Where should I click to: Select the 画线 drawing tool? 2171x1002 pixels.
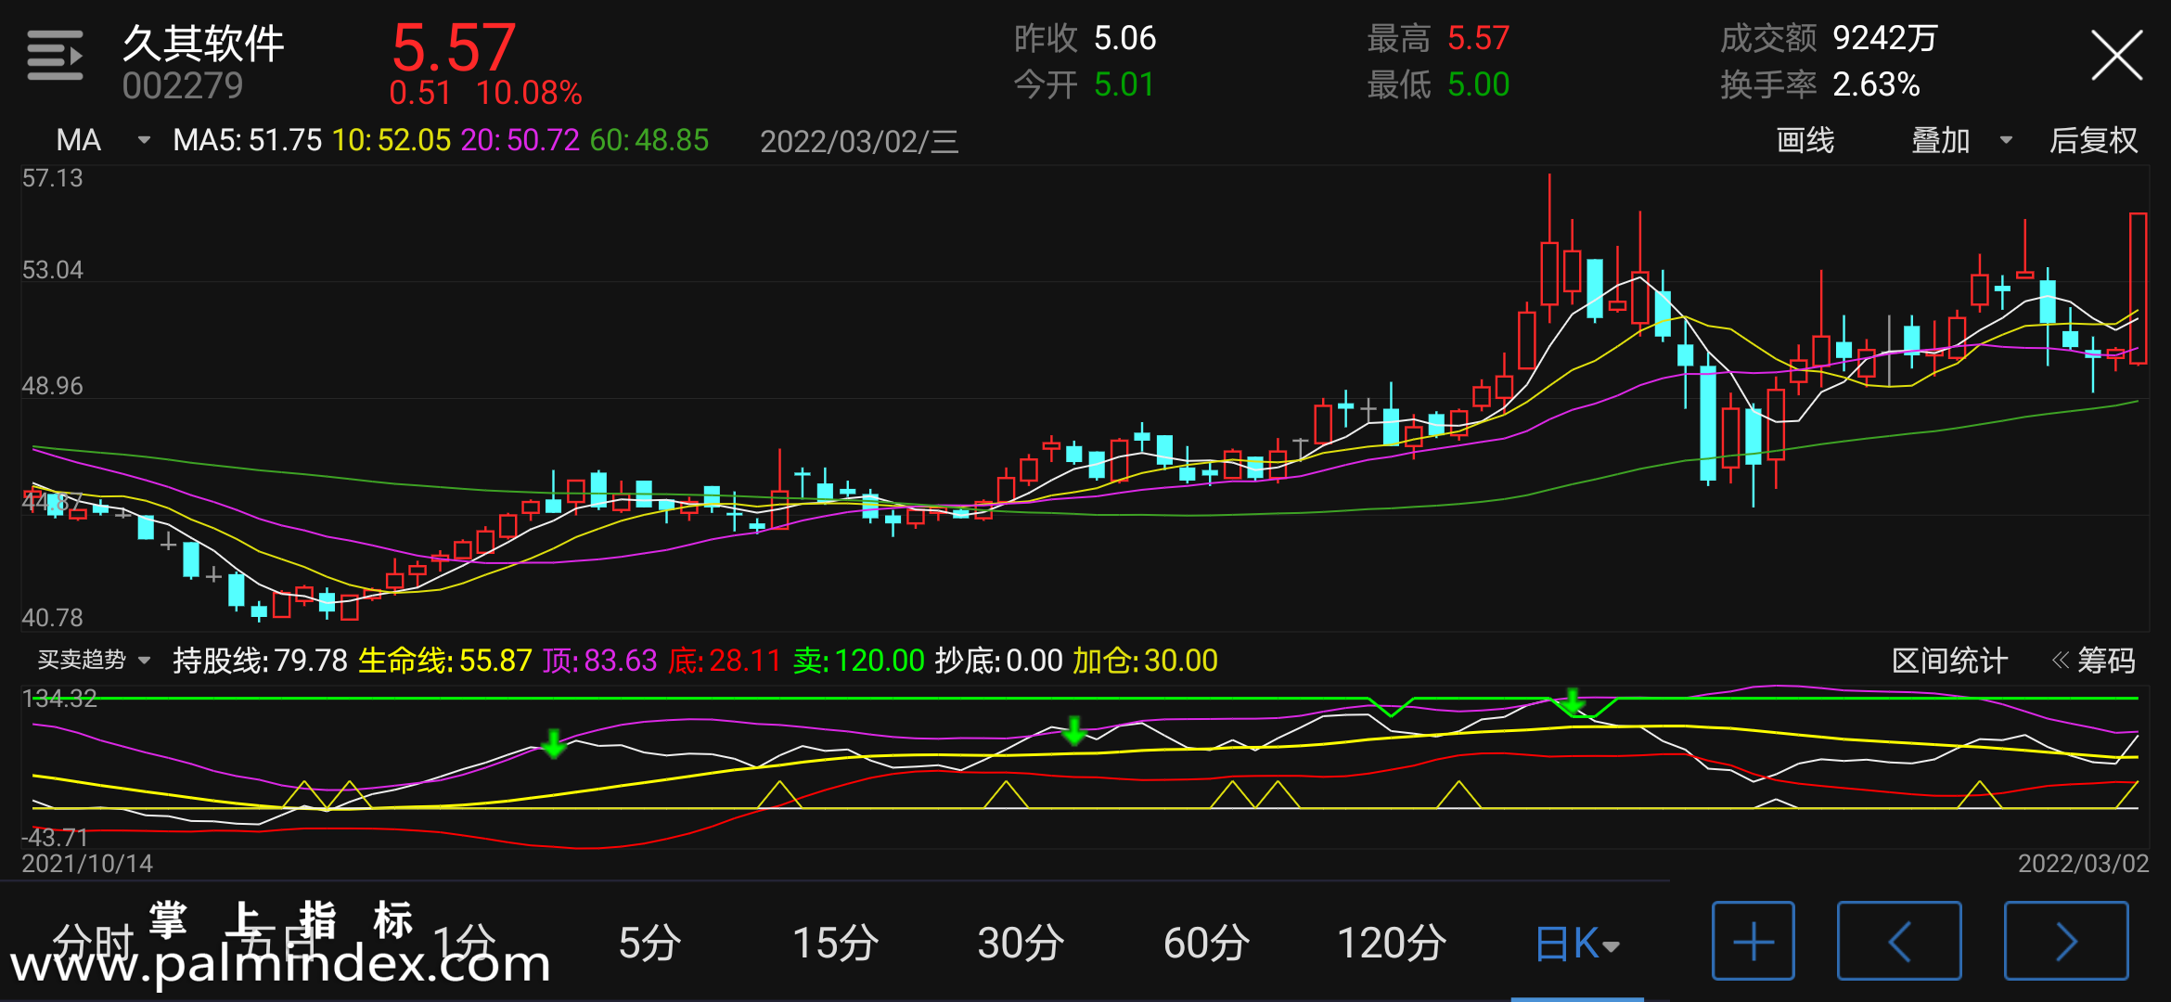click(x=1805, y=140)
